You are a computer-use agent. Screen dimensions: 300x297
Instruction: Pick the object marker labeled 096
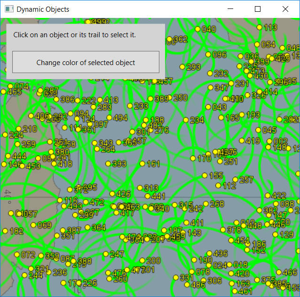click(x=208, y=55)
